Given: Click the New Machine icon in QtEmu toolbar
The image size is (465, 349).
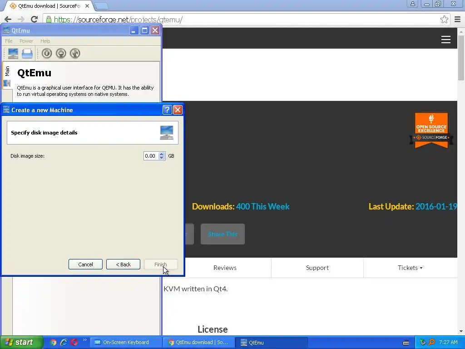Looking at the screenshot, I should pos(13,54).
